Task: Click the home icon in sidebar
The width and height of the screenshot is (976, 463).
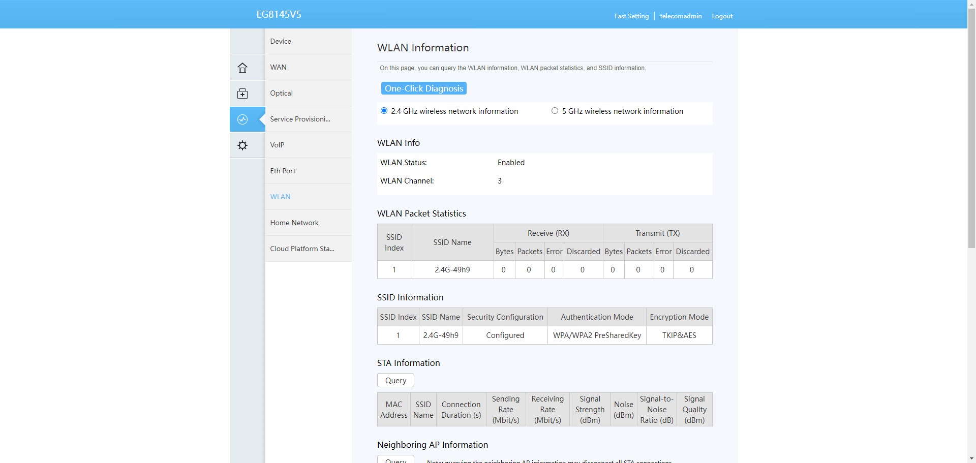Action: (242, 68)
